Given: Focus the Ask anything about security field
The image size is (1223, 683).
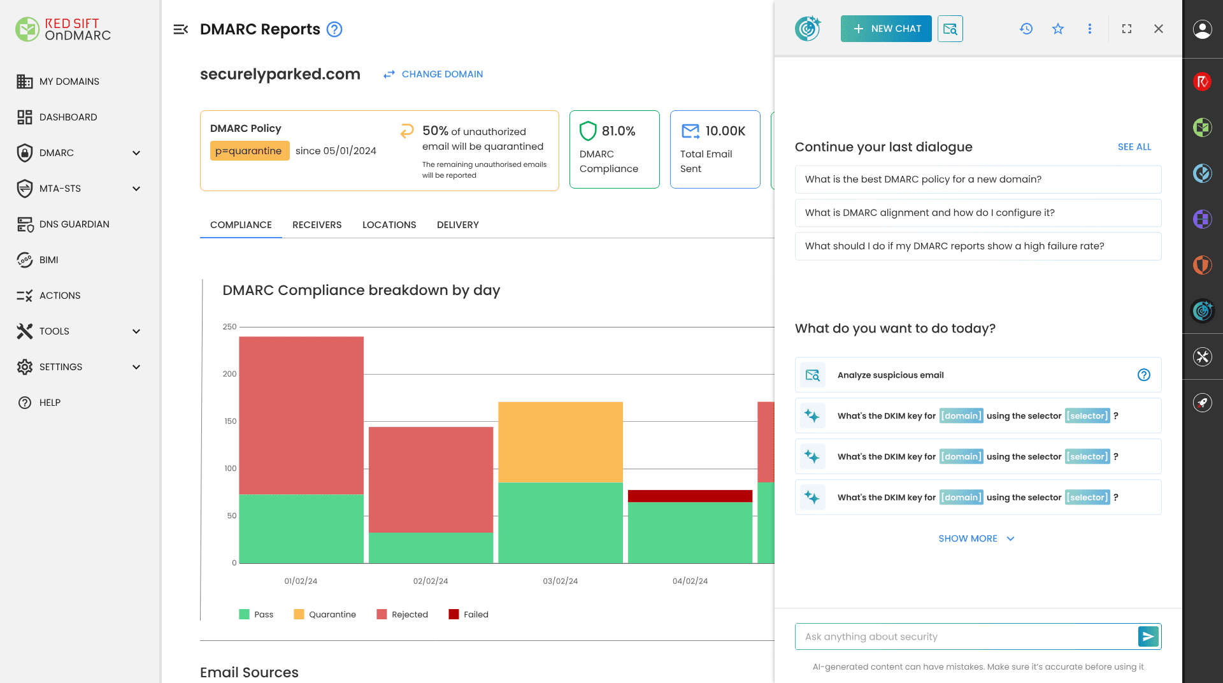Looking at the screenshot, I should 965,636.
